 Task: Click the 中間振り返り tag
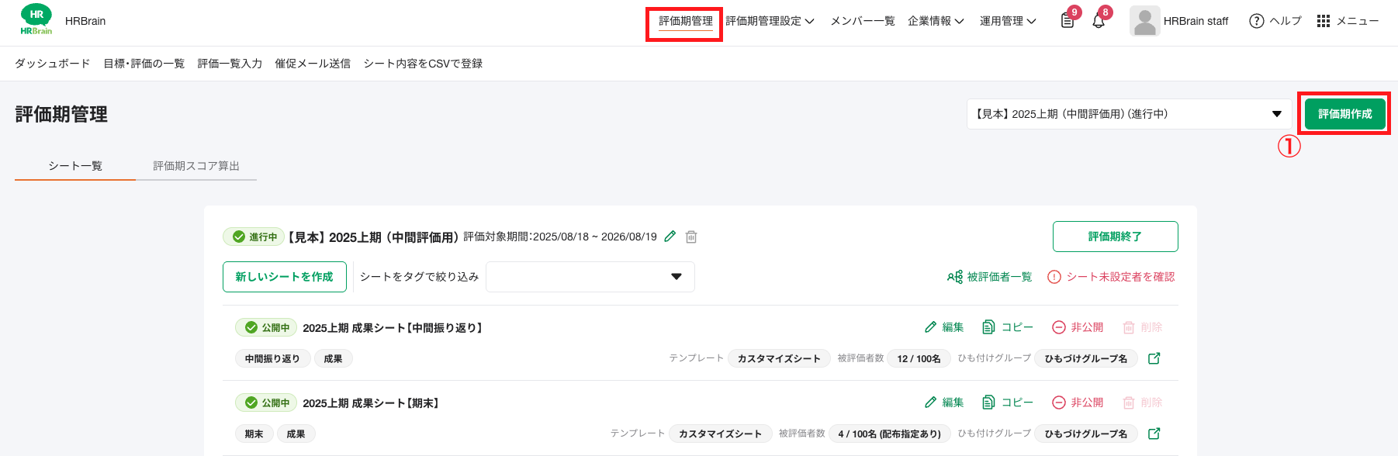click(x=272, y=358)
